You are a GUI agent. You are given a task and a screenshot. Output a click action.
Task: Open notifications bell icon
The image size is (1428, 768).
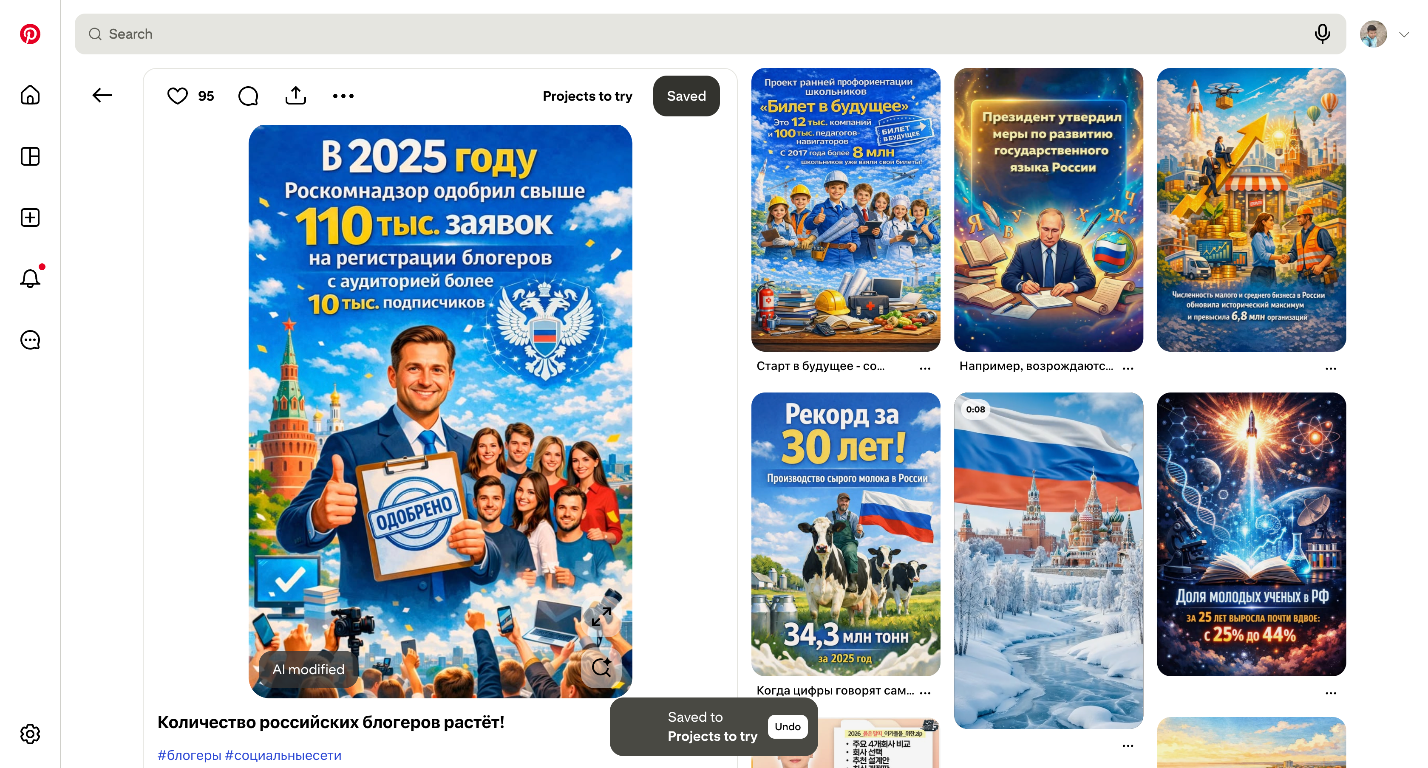(30, 278)
